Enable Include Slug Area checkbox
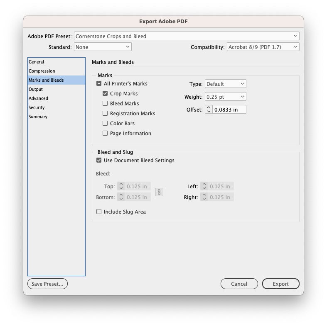This screenshot has height=326, width=327. (x=99, y=212)
